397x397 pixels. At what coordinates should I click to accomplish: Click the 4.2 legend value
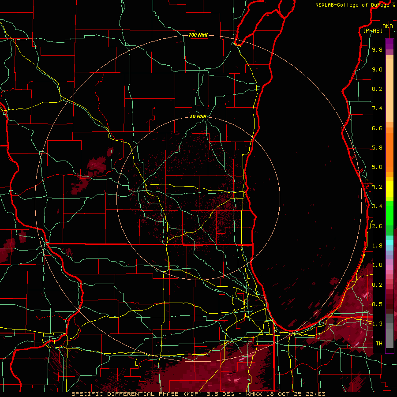coord(377,187)
